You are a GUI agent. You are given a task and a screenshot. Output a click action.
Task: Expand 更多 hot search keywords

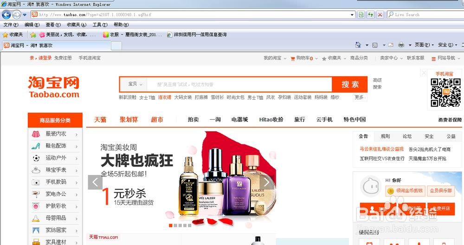[360, 97]
